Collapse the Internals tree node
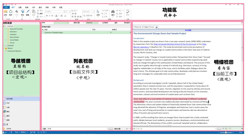 click(4, 26)
